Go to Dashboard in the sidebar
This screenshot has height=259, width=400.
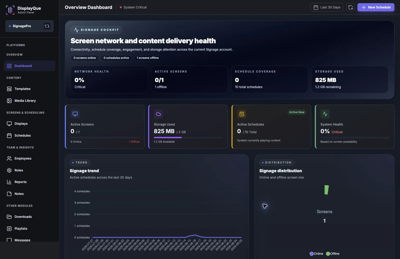tap(29, 66)
